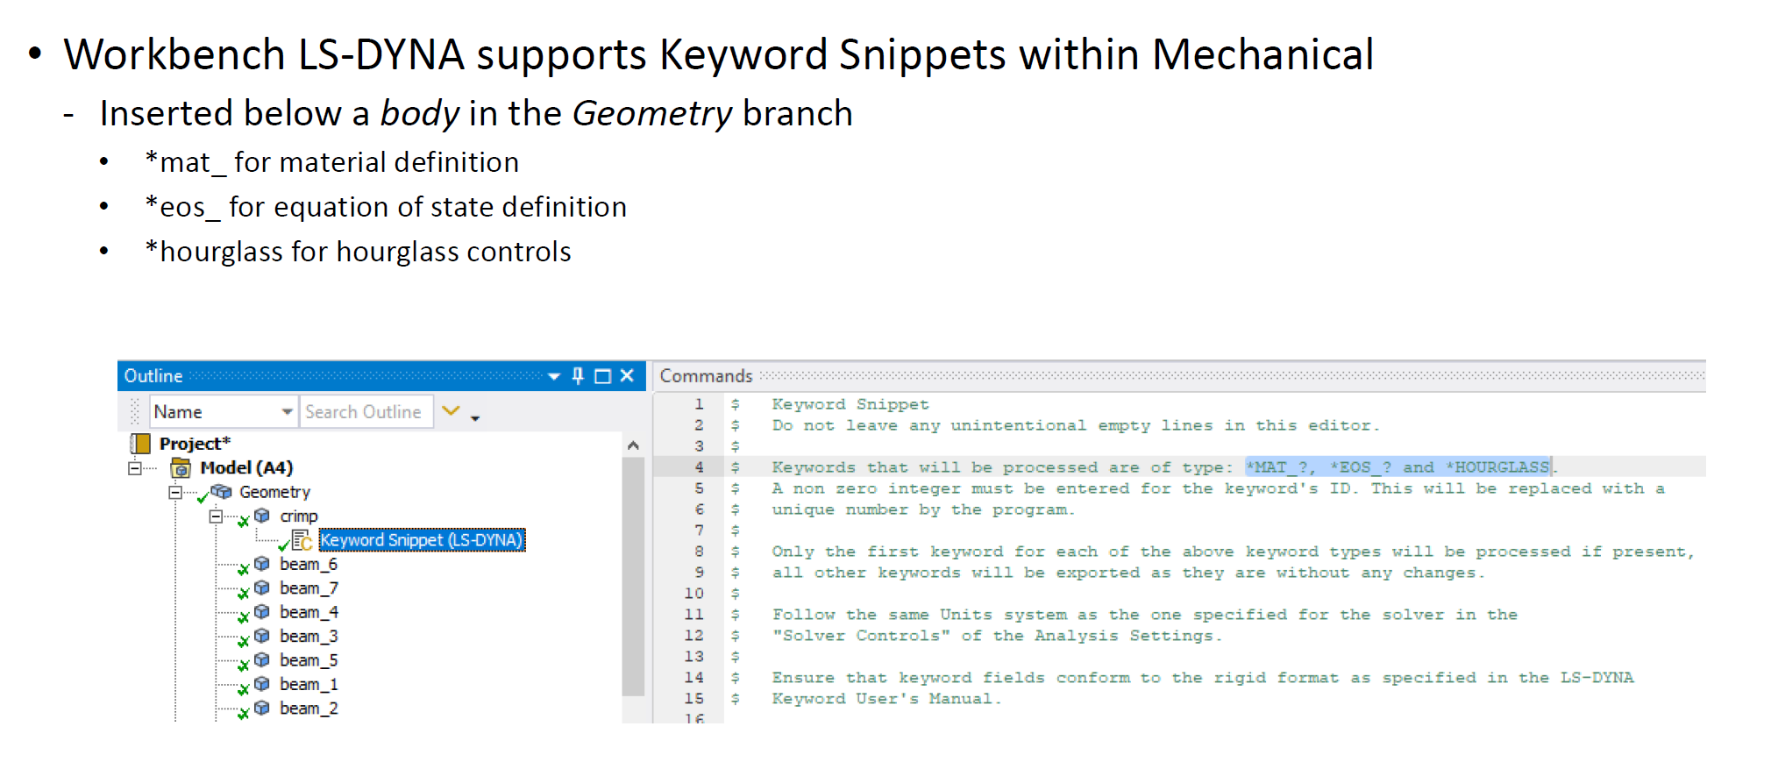This screenshot has width=1771, height=762.
Task: Close the Outline panel
Action: point(627,375)
